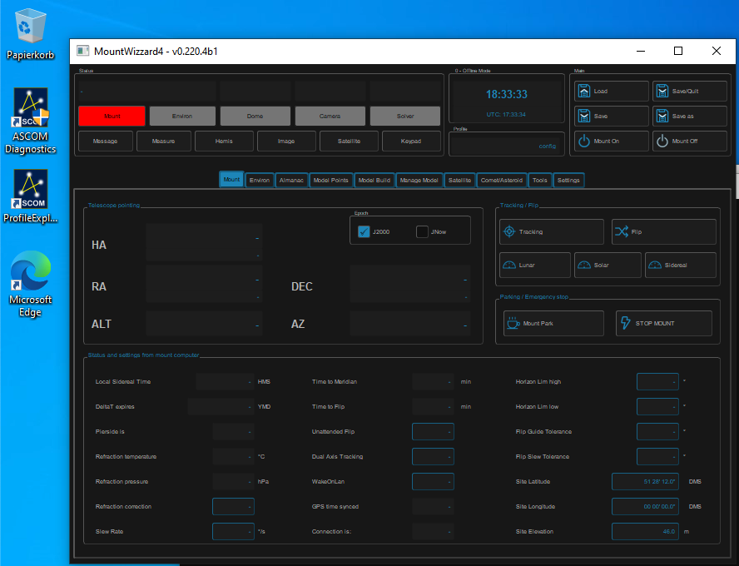
Task: Click the Save as disk icon
Action: click(662, 116)
